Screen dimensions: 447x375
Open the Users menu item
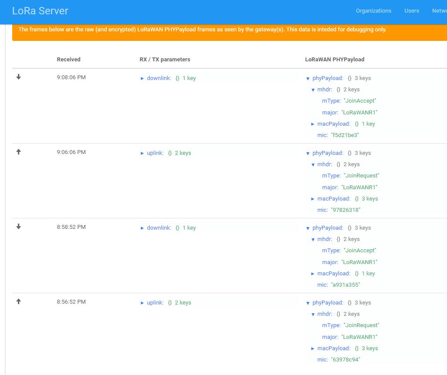point(412,11)
